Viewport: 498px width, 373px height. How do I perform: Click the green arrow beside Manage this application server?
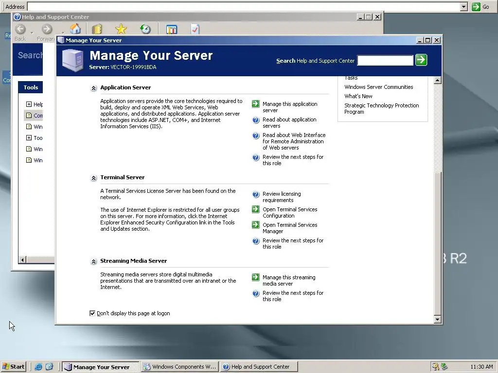pos(256,104)
